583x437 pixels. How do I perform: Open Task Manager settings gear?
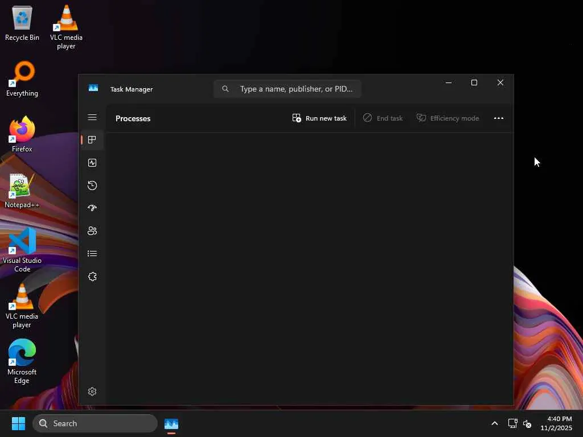[92, 391]
